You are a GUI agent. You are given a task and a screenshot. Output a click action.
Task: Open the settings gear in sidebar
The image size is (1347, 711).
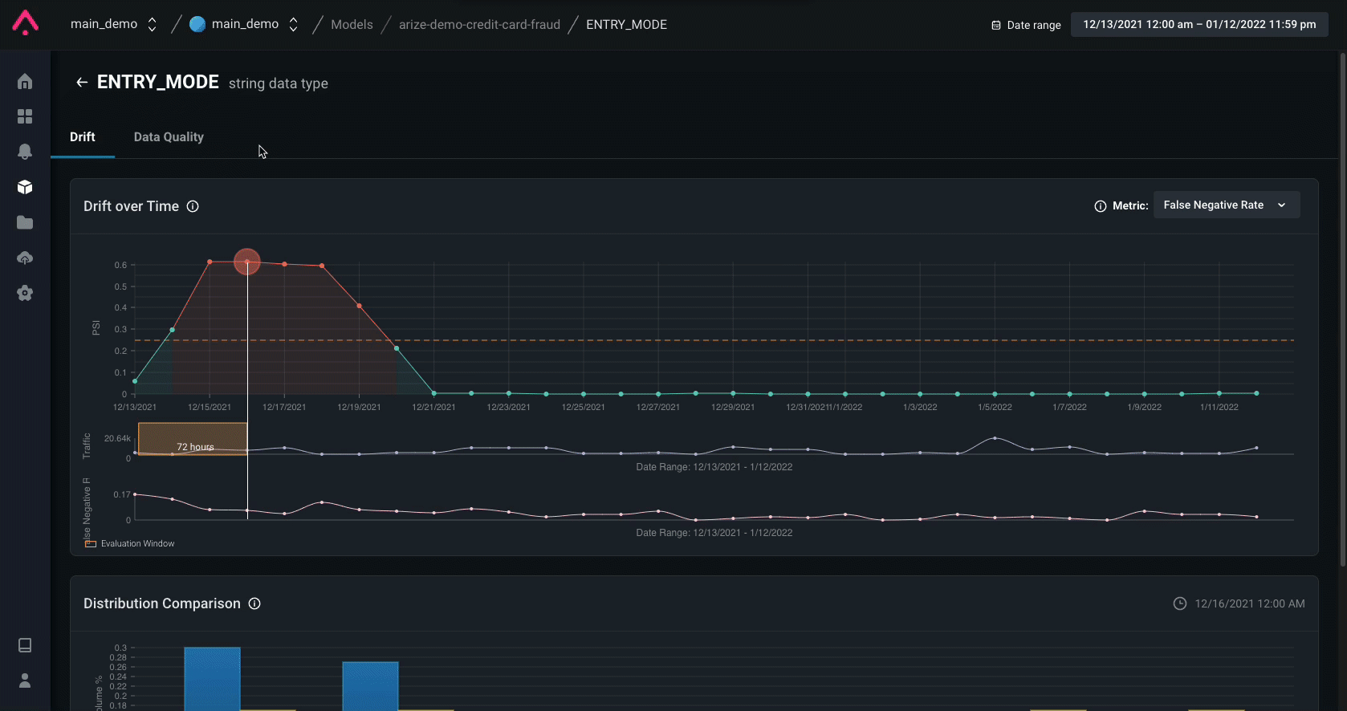click(x=25, y=293)
